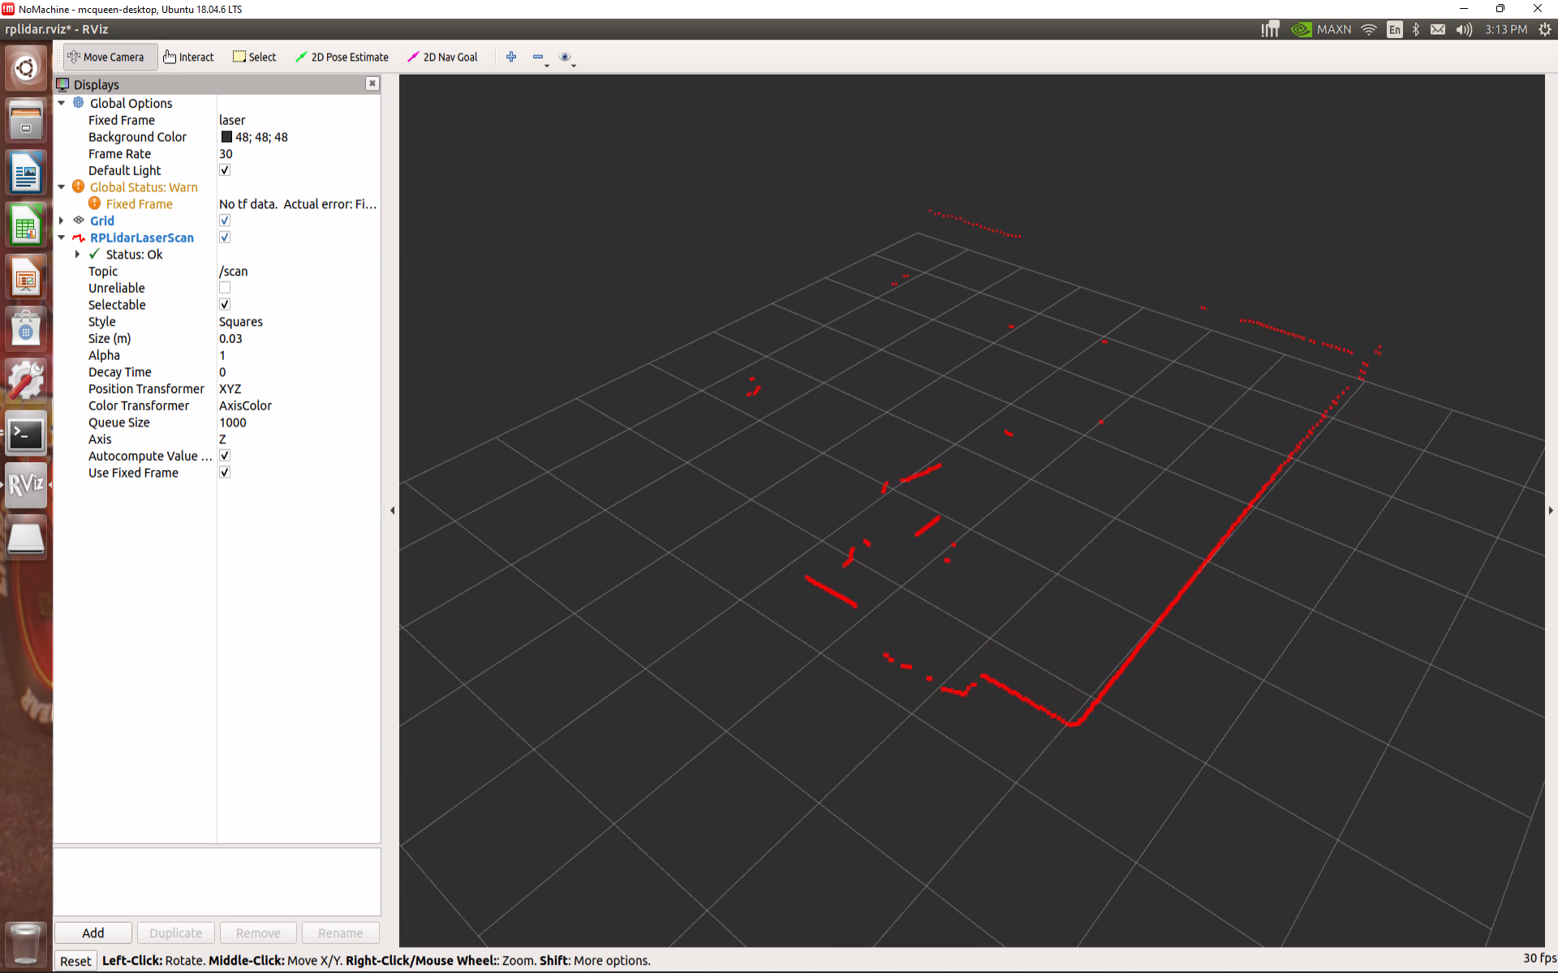Switch to the Move Camera tool

109,57
